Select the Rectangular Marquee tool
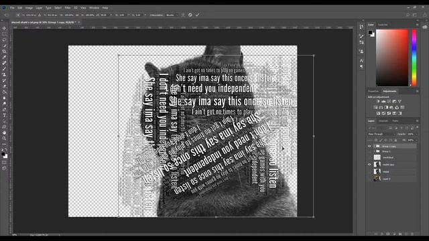 pyautogui.click(x=4, y=34)
